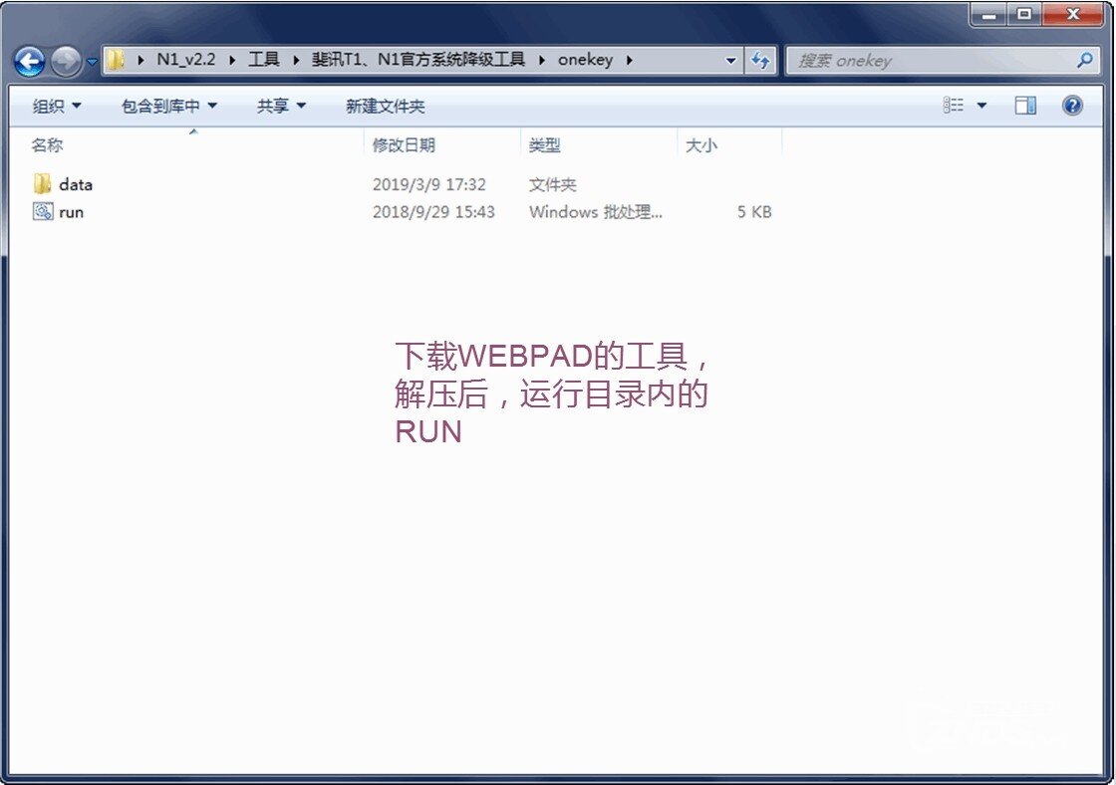The image size is (1116, 785).
Task: Select 斐讯T1、N1官方系统降级工具 breadcrumb segment
Action: (x=418, y=59)
